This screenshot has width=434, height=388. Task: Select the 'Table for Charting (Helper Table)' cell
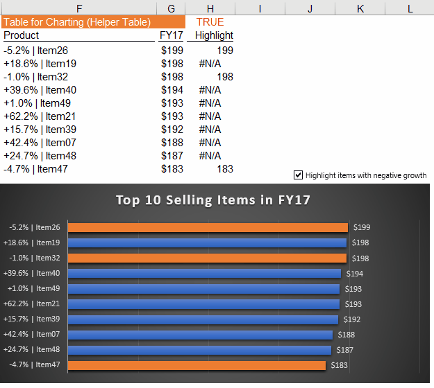[78, 22]
